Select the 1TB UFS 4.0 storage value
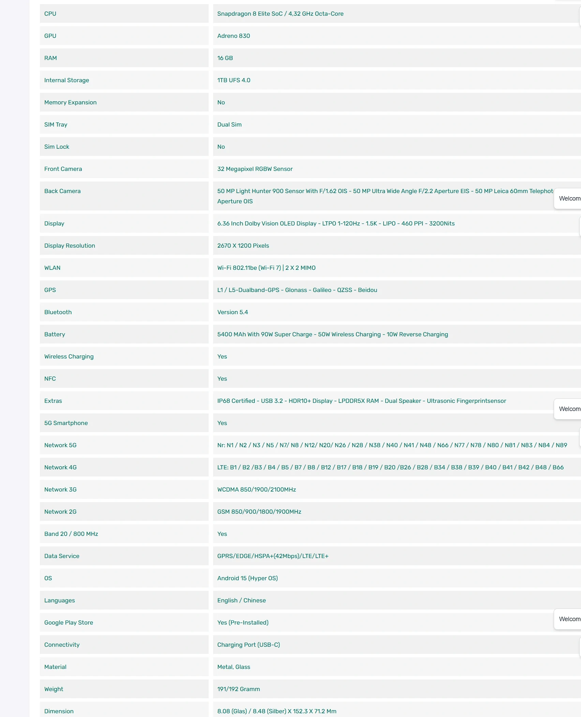Screen dimensions: 581x717 coord(234,80)
